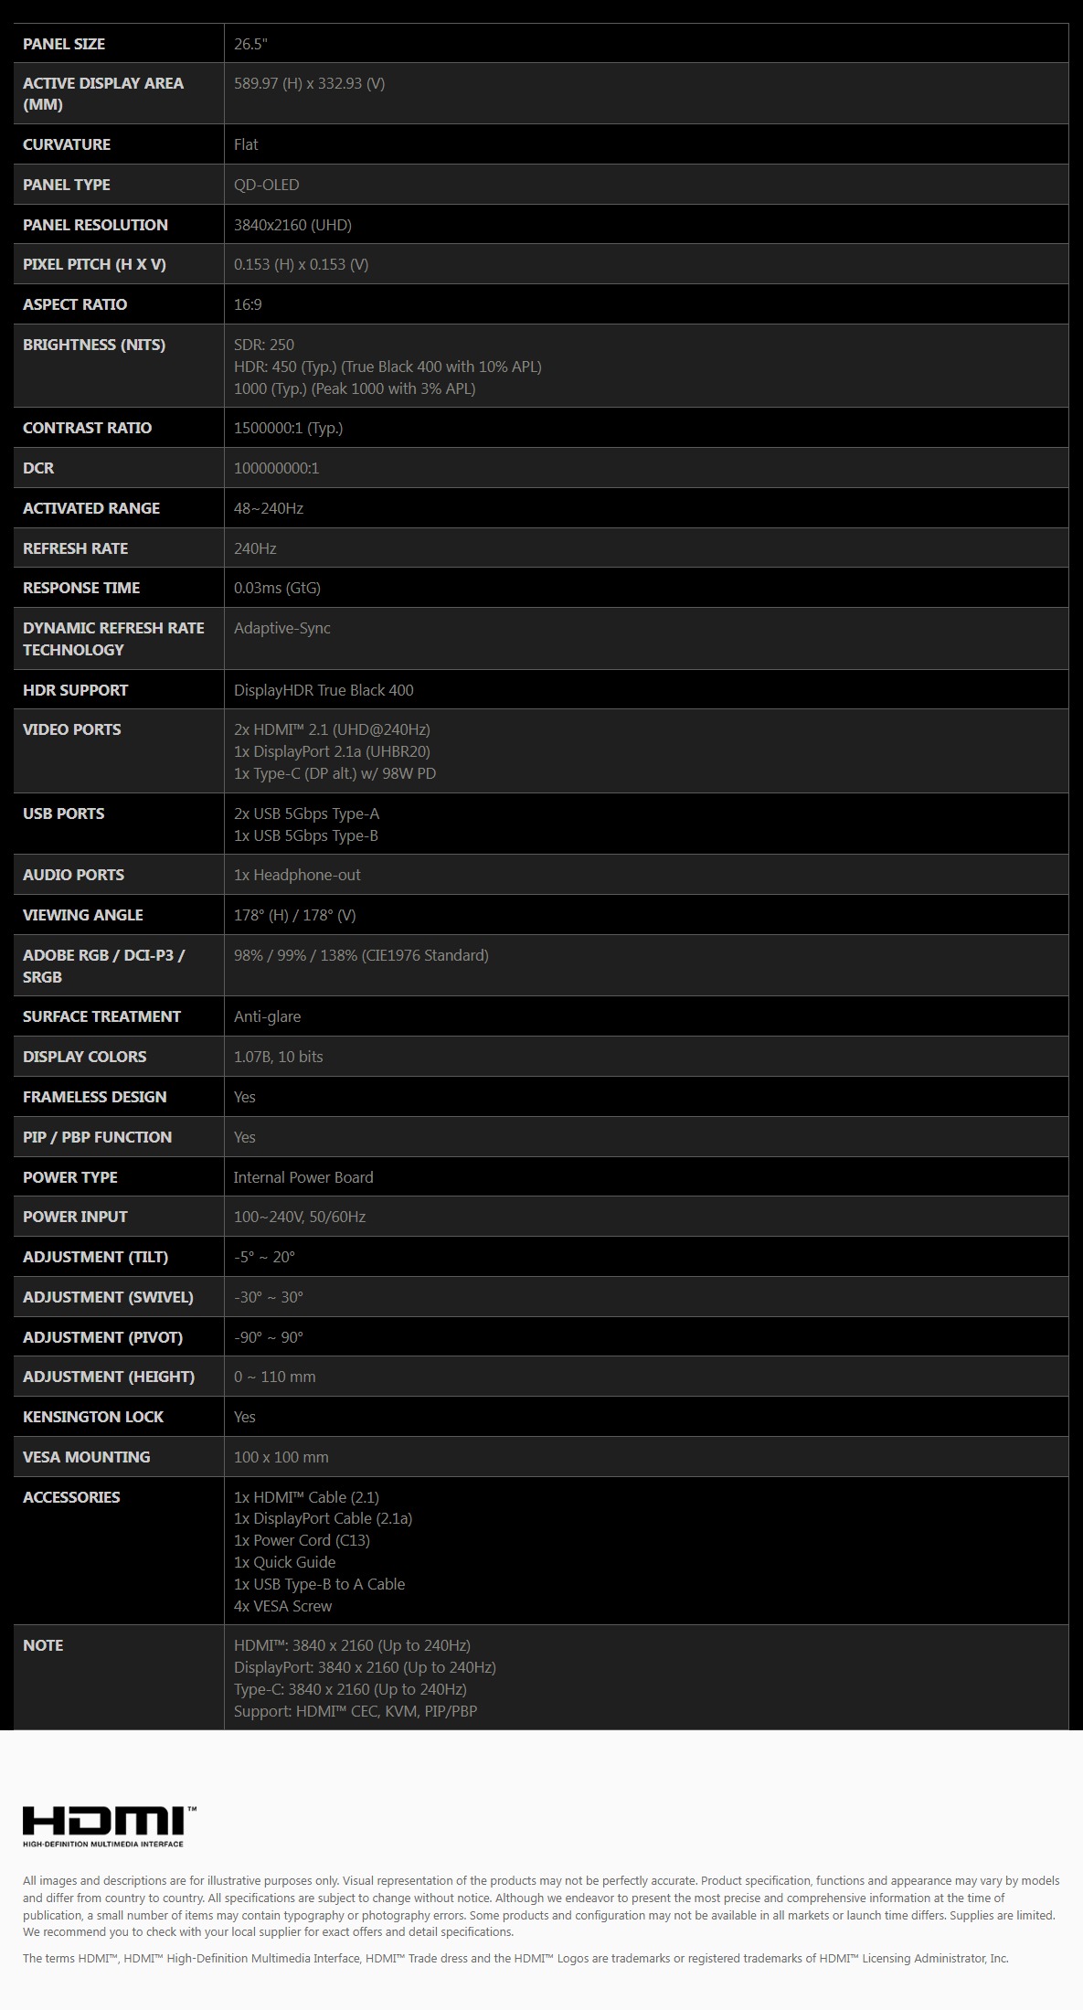1083x2010 pixels.
Task: Click the BRIGHTNESS (NITS) row label
Action: tap(94, 345)
